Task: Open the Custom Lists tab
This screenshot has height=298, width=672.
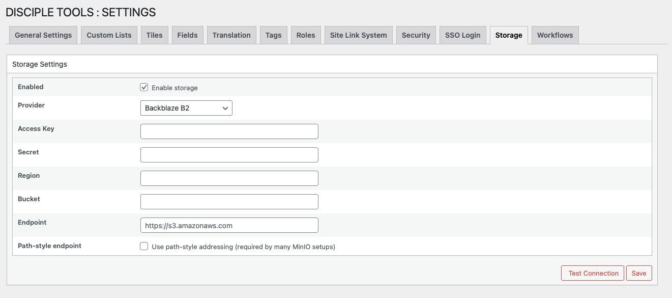Action: [x=109, y=35]
